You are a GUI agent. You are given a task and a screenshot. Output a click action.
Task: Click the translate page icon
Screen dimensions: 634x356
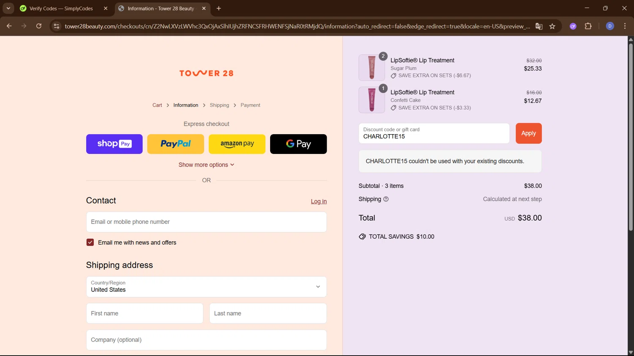point(539,26)
